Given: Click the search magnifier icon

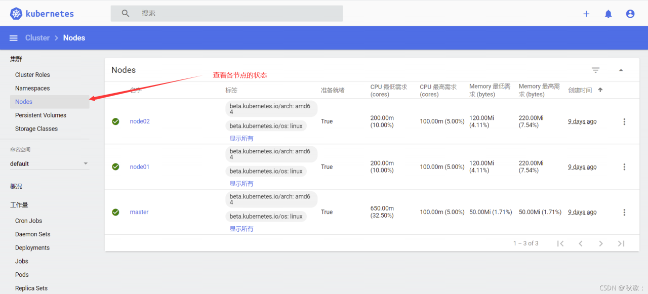Looking at the screenshot, I should [126, 14].
